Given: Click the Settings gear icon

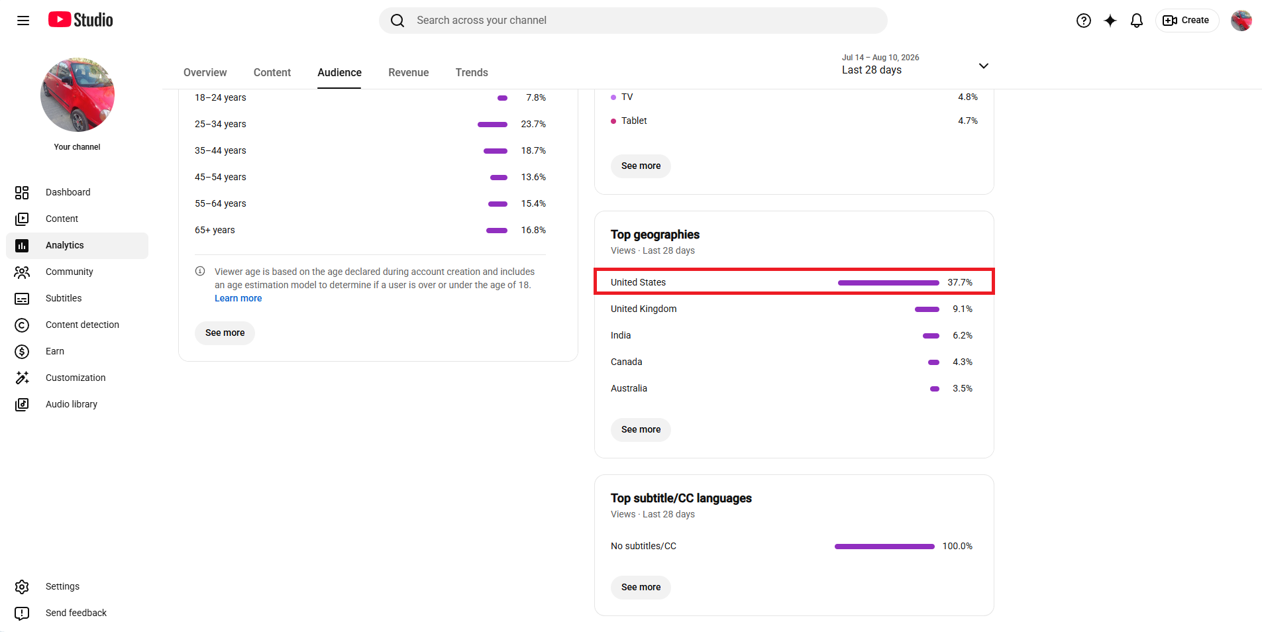Looking at the screenshot, I should point(22,586).
